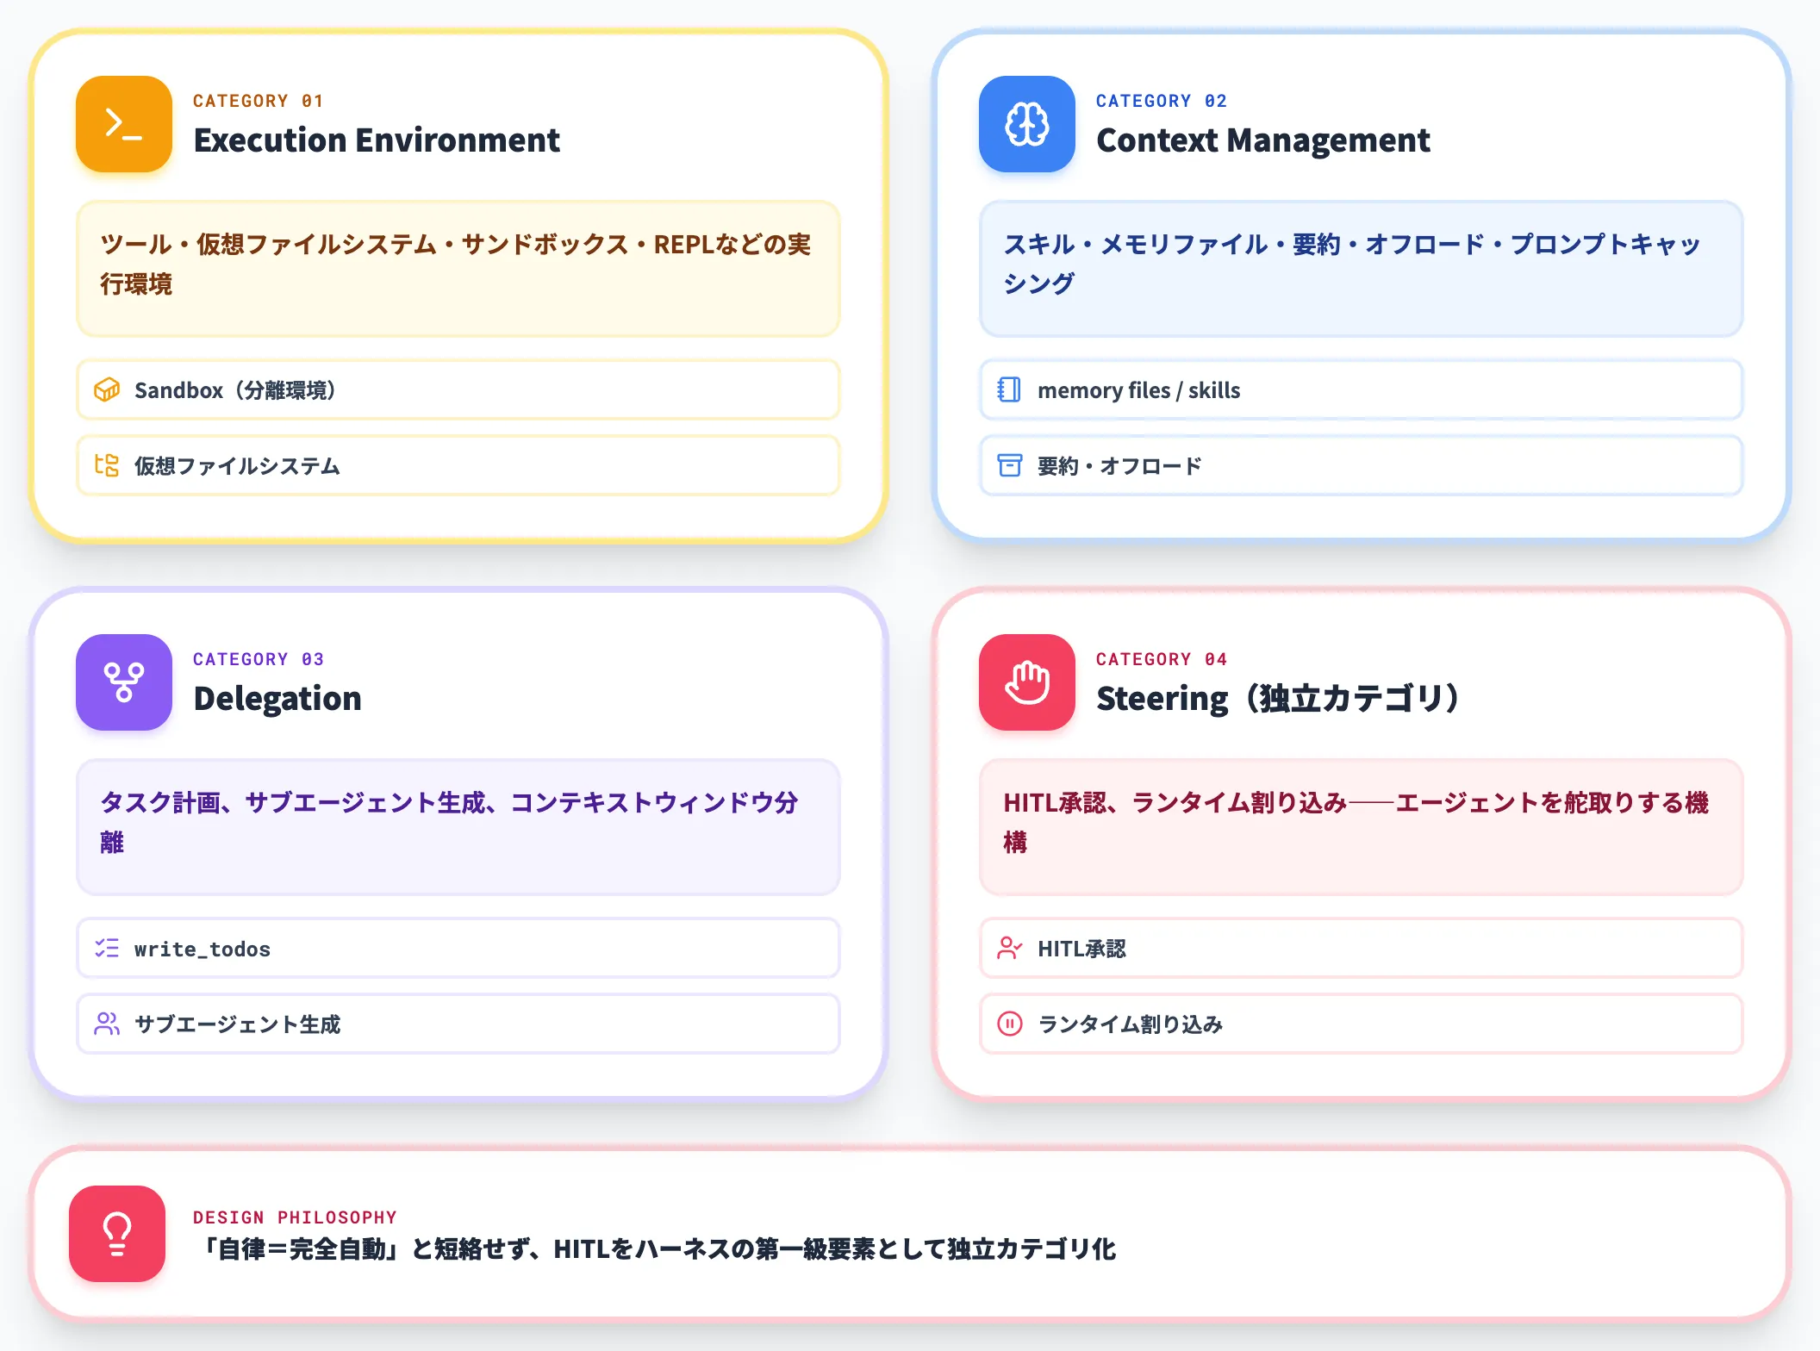Select the Sandbox（分離環境）item
The width and height of the screenshot is (1820, 1351).
tap(458, 389)
